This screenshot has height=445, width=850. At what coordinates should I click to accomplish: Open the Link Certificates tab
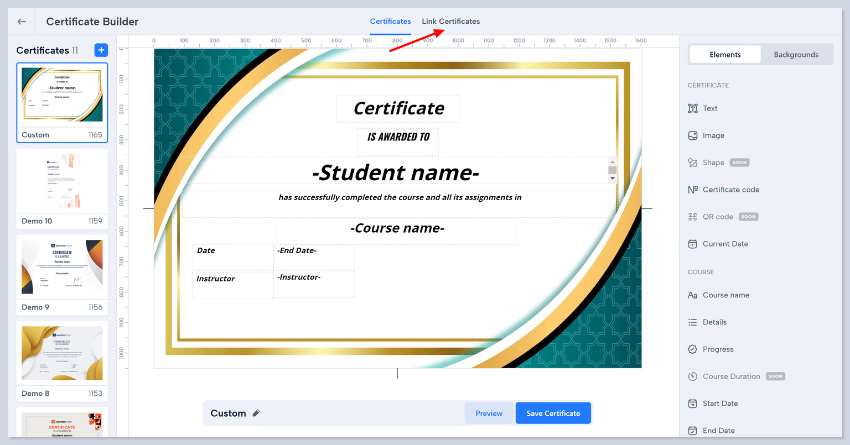[450, 22]
